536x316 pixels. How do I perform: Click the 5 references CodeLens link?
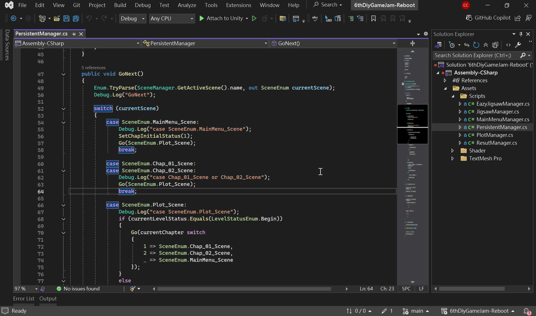coord(93,68)
